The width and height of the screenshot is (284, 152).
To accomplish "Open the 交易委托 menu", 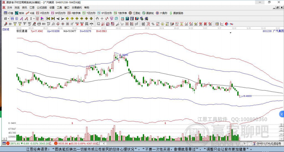I will tap(77, 7).
